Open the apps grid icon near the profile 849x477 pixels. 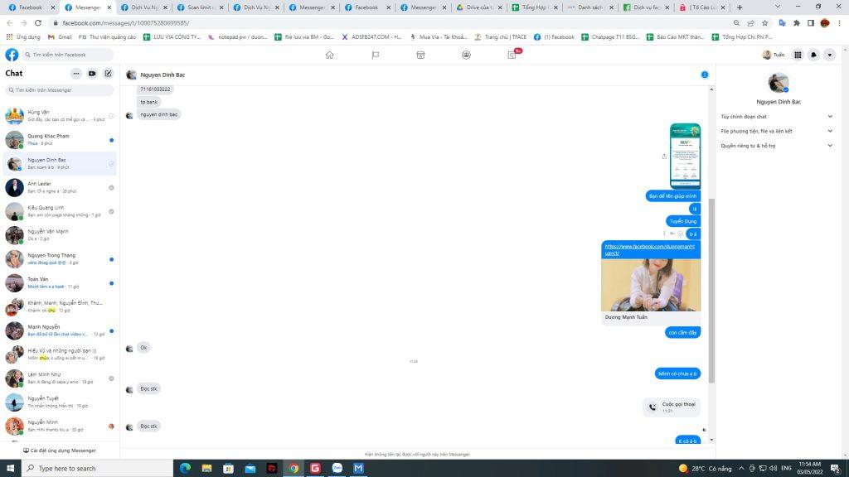tap(797, 55)
